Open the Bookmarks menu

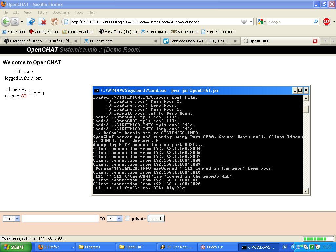coord(61,12)
